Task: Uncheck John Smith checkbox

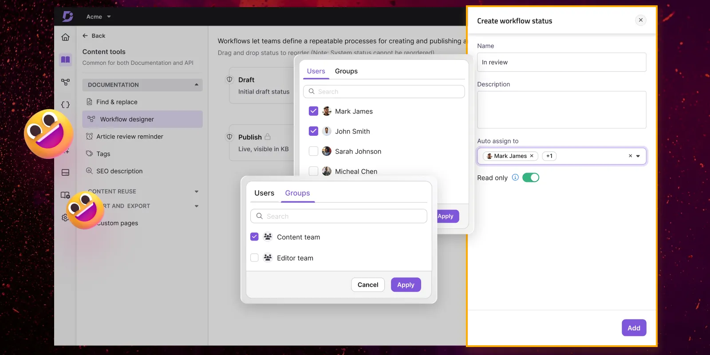Action: [313, 131]
